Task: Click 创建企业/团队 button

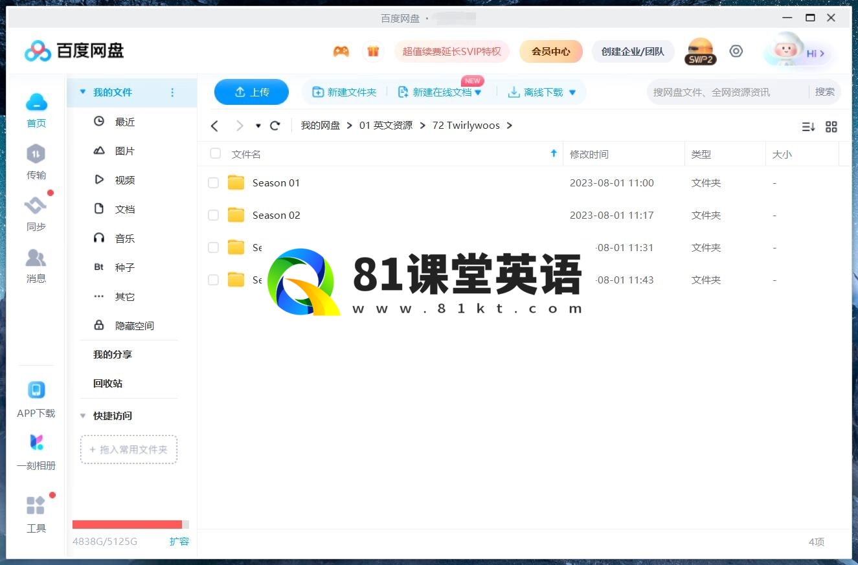Action: coord(633,51)
